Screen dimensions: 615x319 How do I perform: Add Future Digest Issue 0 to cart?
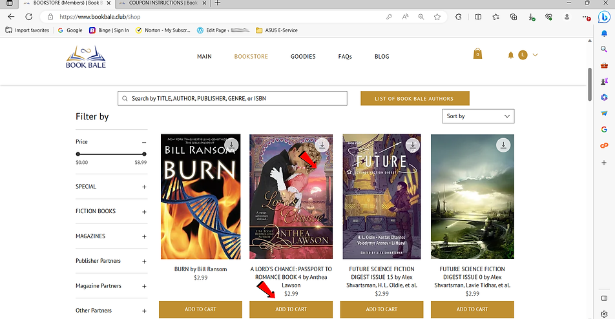coord(472,309)
